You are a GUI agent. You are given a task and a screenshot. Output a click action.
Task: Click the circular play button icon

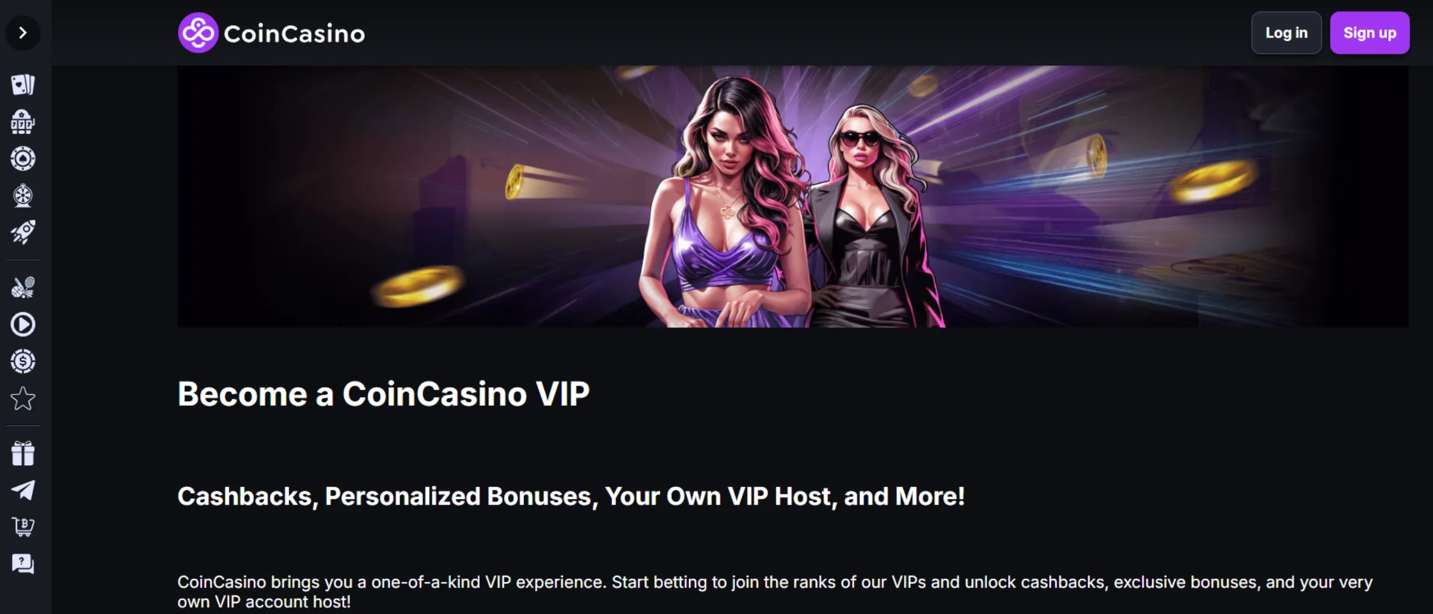pyautogui.click(x=23, y=324)
